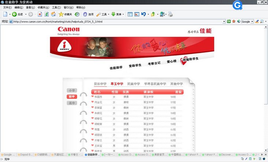Choose the 高中 school level button
This screenshot has width=268, height=162.
(x=72, y=103)
